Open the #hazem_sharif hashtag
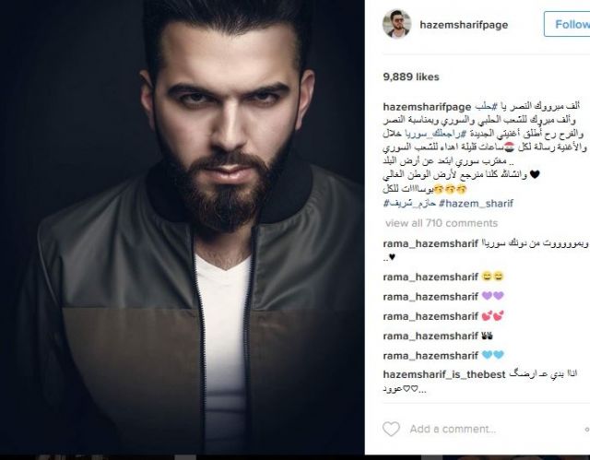 pos(476,204)
